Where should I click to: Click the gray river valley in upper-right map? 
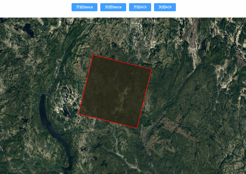193,36
